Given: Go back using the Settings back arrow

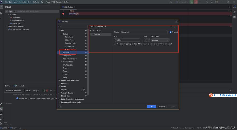Looking at the screenshot, I should point(171,27).
